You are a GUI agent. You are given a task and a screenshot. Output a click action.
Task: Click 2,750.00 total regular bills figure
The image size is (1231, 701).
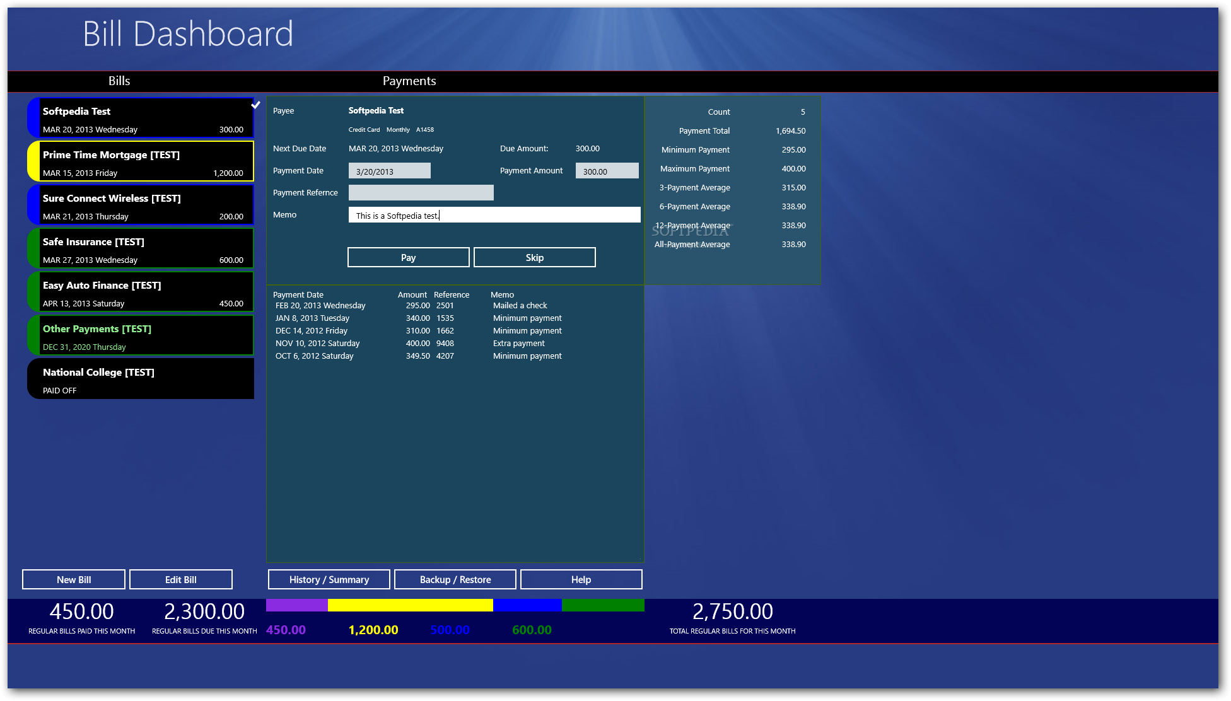(x=733, y=611)
